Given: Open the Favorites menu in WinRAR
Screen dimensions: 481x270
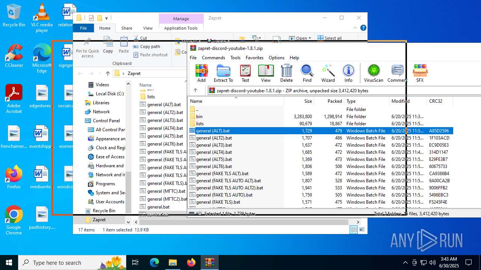Looking at the screenshot, I should [x=254, y=57].
